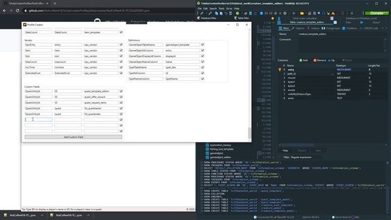Open HeidiSQL Tools menu
The width and height of the screenshot is (391, 220).
221,9
